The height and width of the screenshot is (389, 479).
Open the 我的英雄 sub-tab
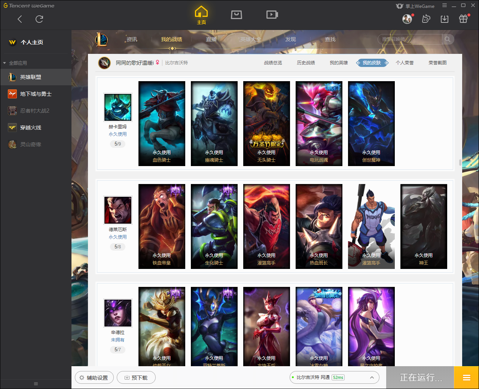point(339,63)
